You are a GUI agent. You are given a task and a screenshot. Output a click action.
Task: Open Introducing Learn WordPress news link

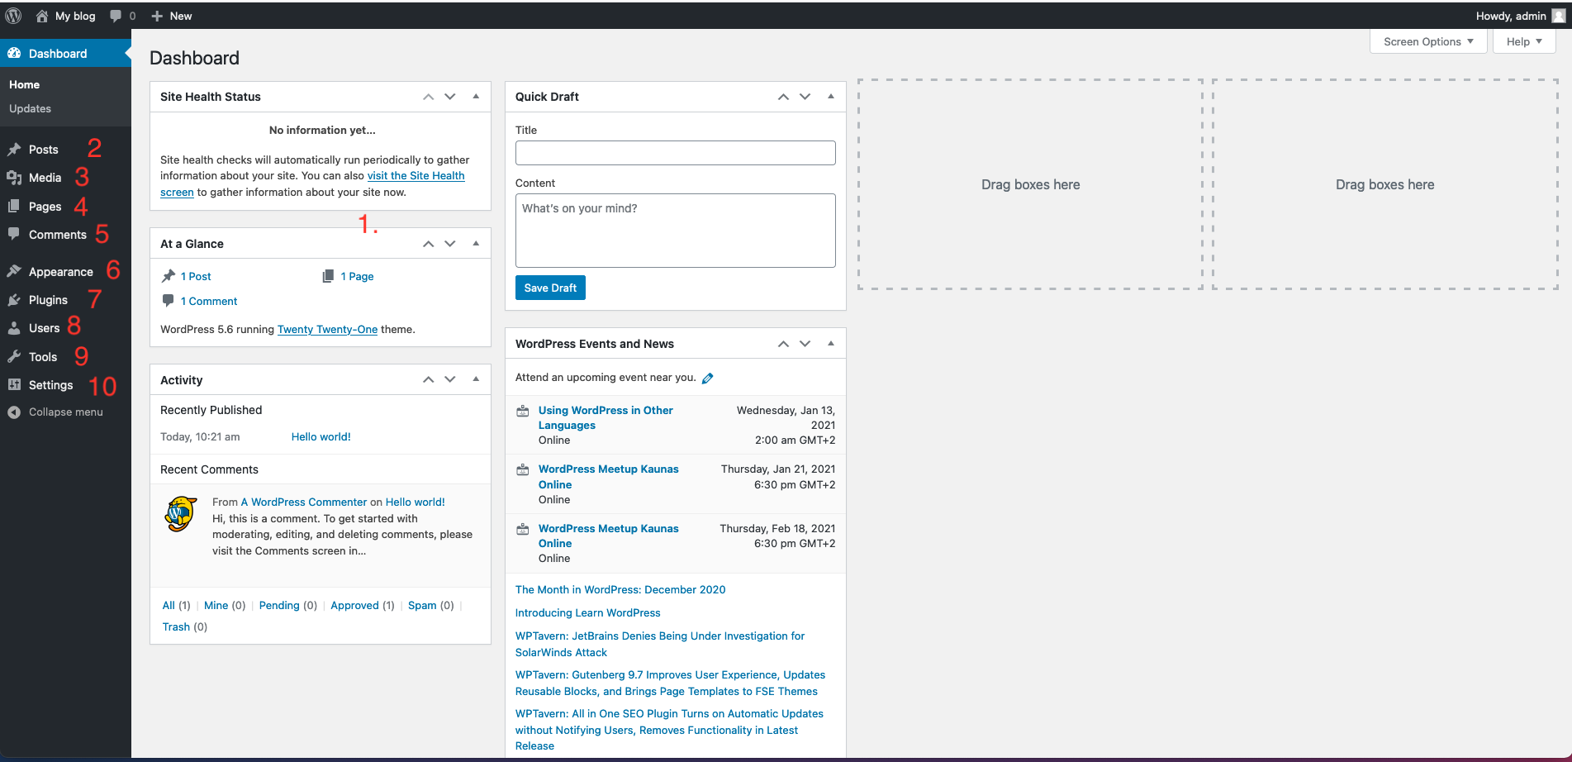click(587, 612)
